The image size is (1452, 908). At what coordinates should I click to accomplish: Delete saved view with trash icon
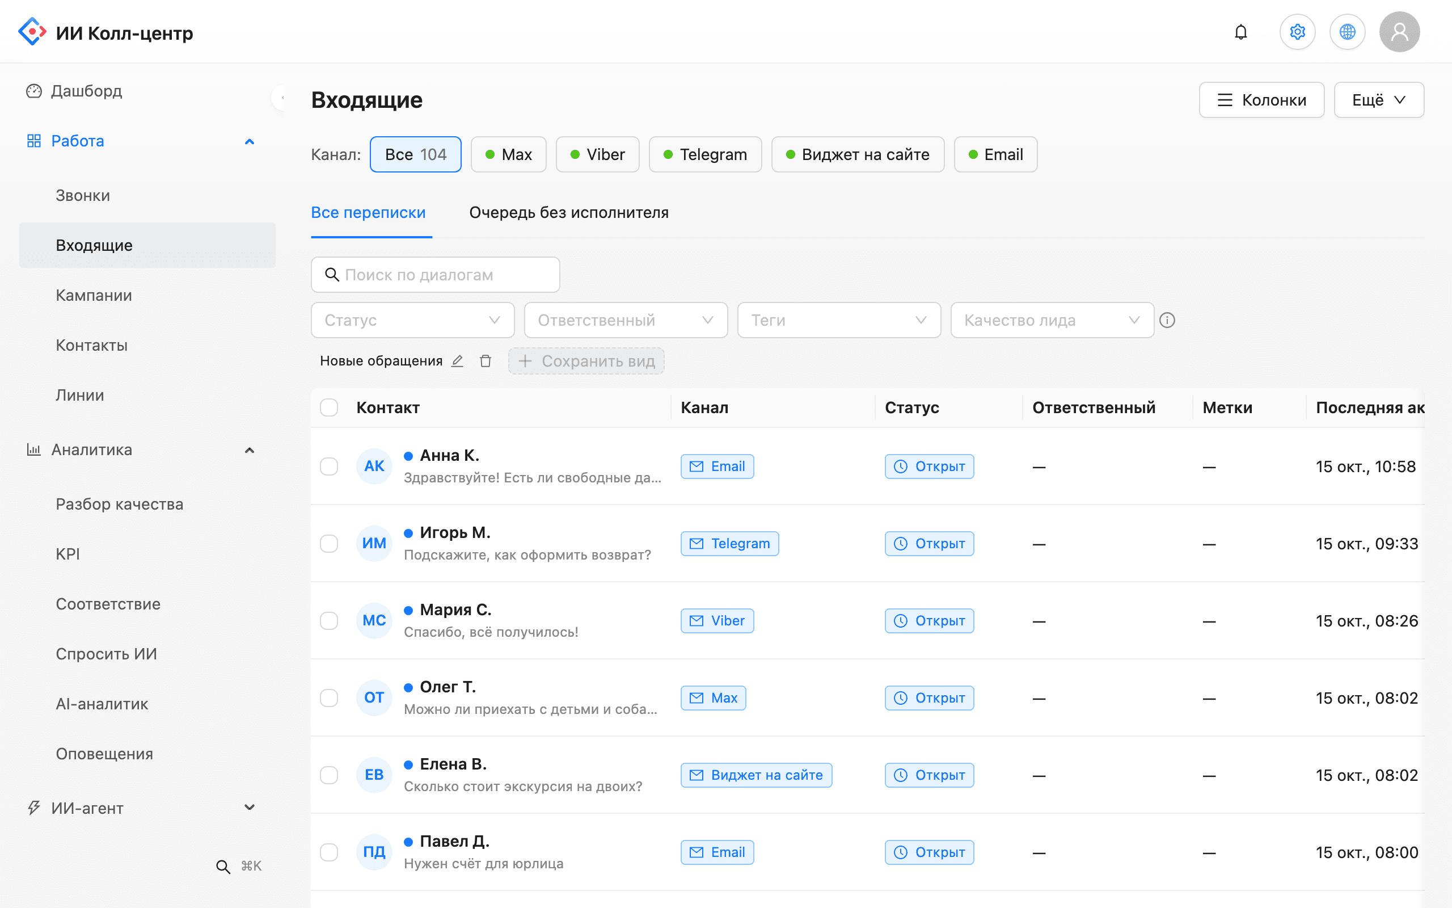[486, 361]
